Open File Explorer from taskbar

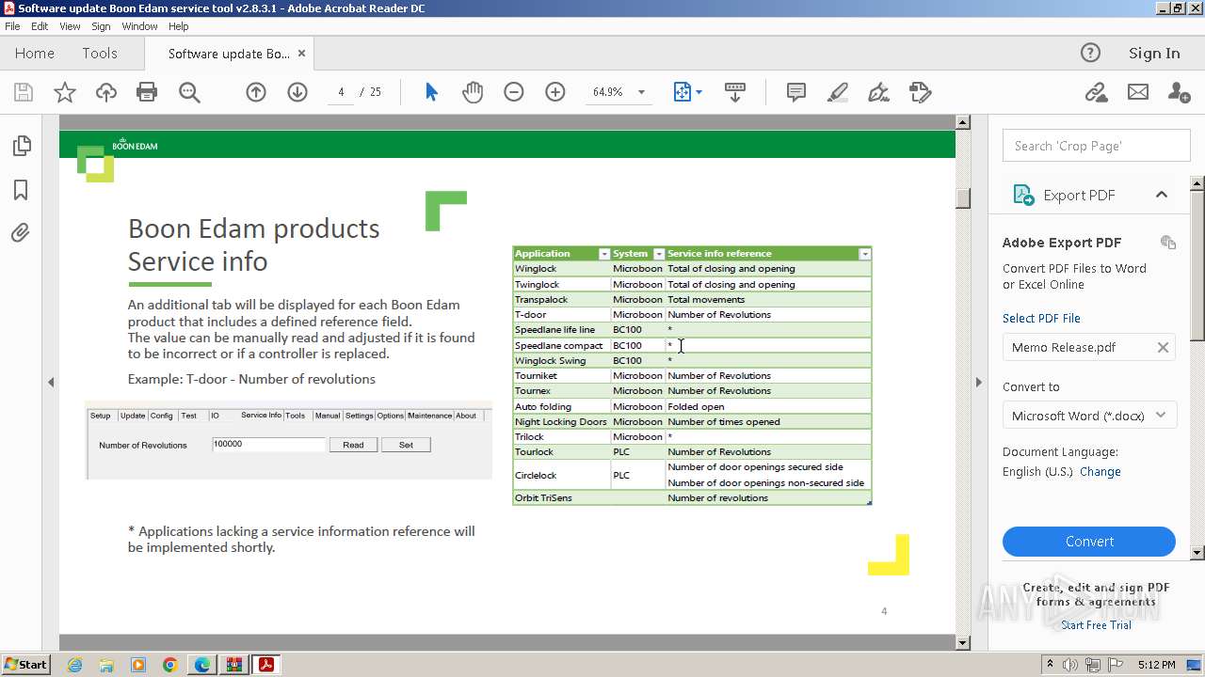coord(106,665)
